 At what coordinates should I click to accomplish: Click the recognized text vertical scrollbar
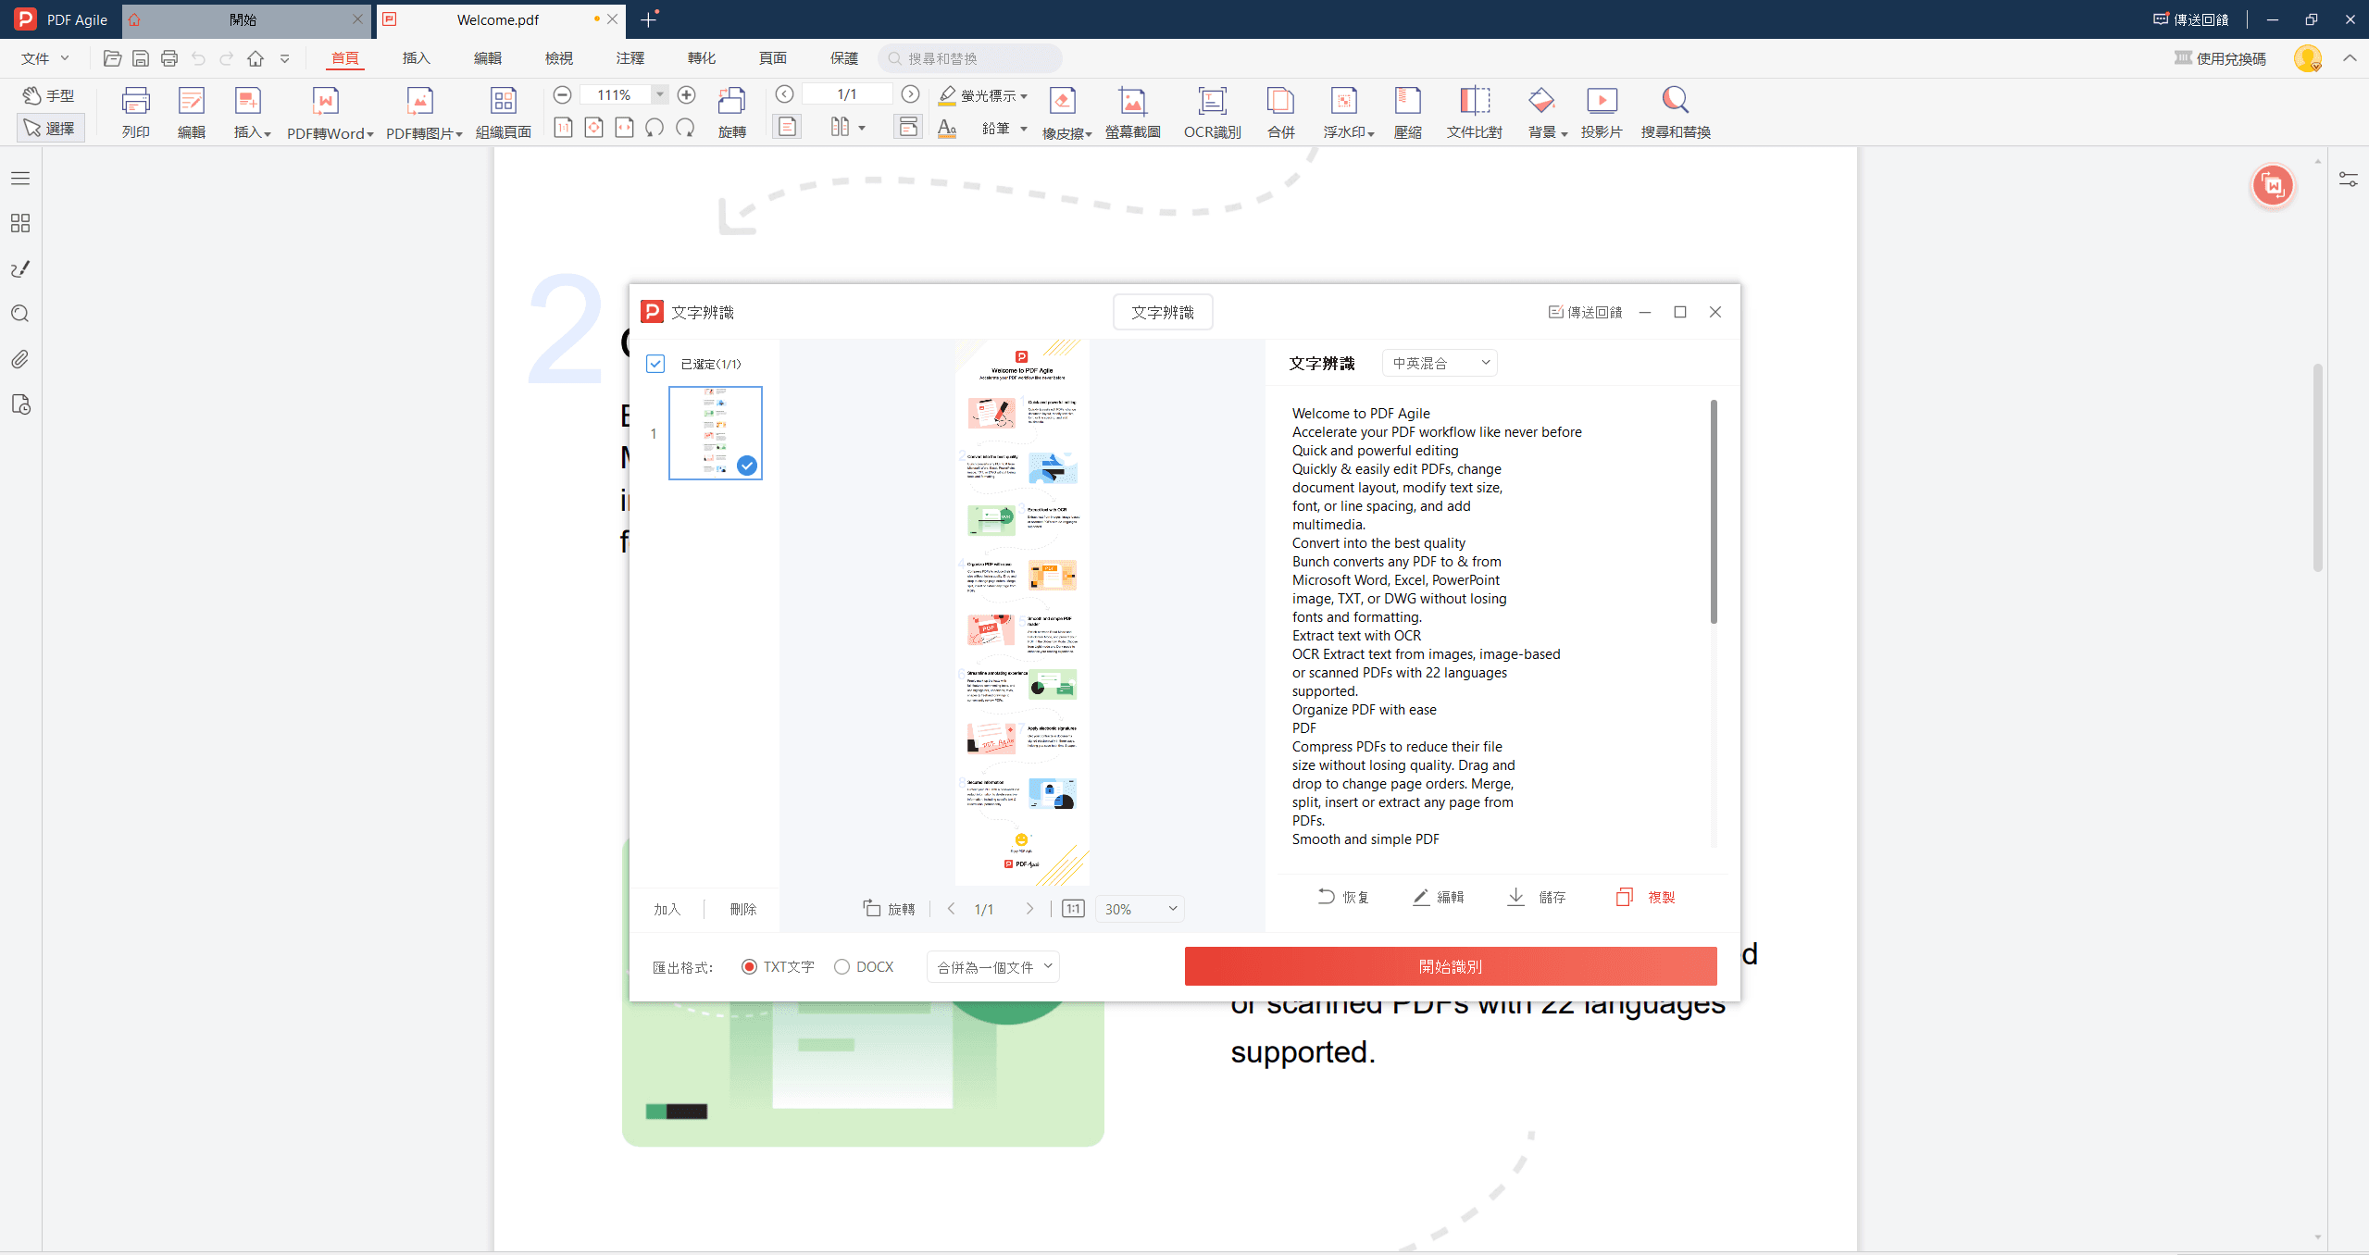click(1714, 512)
